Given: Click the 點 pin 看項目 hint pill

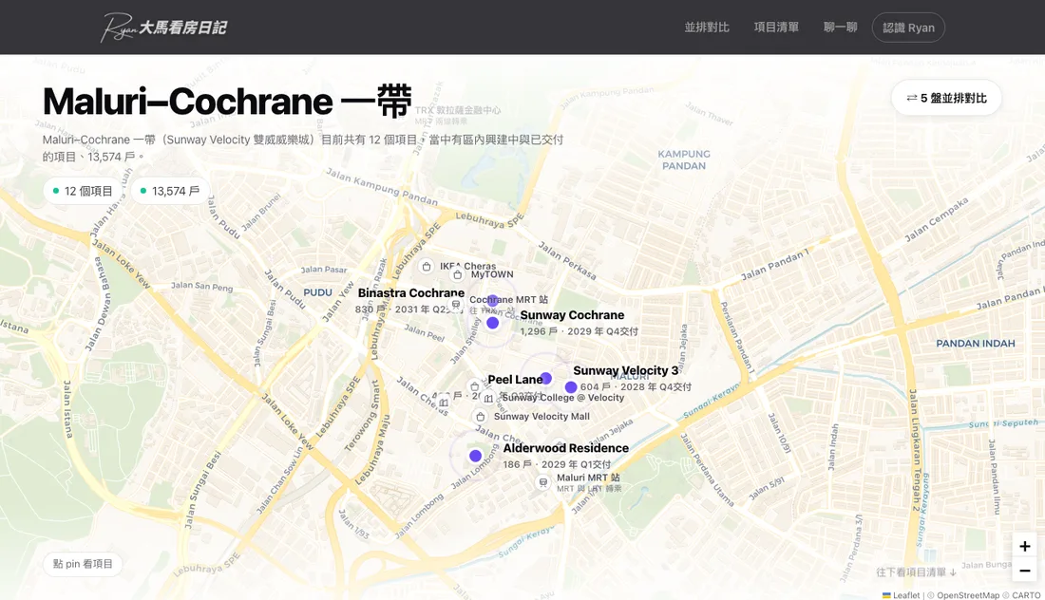Looking at the screenshot, I should [83, 564].
